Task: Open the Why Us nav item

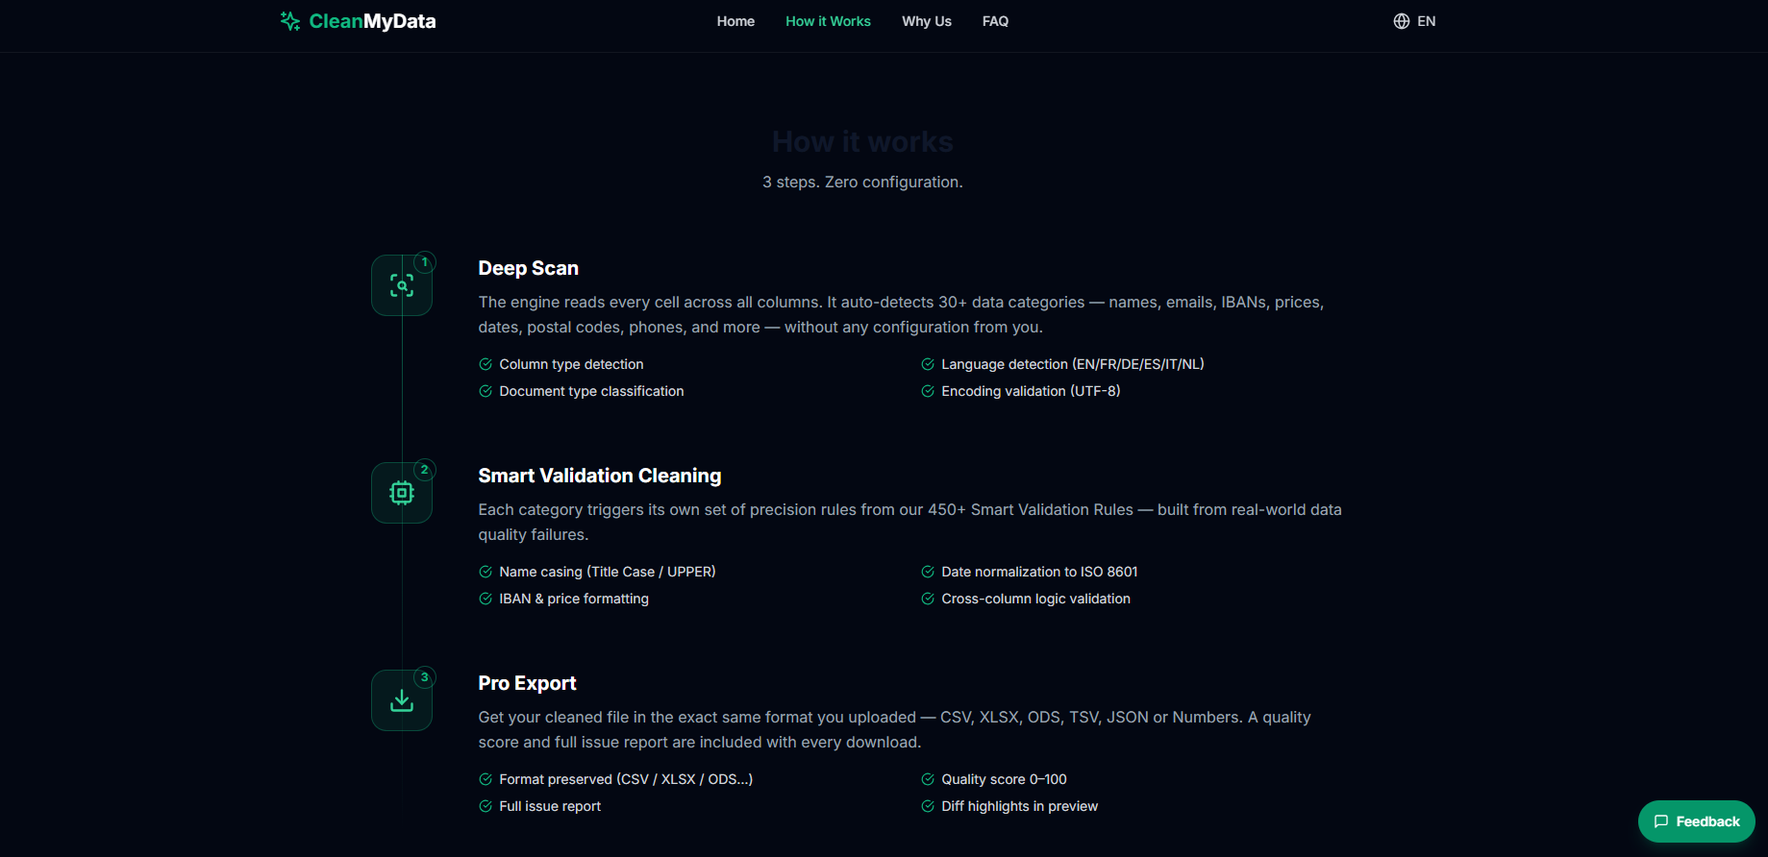Action: 927,21
